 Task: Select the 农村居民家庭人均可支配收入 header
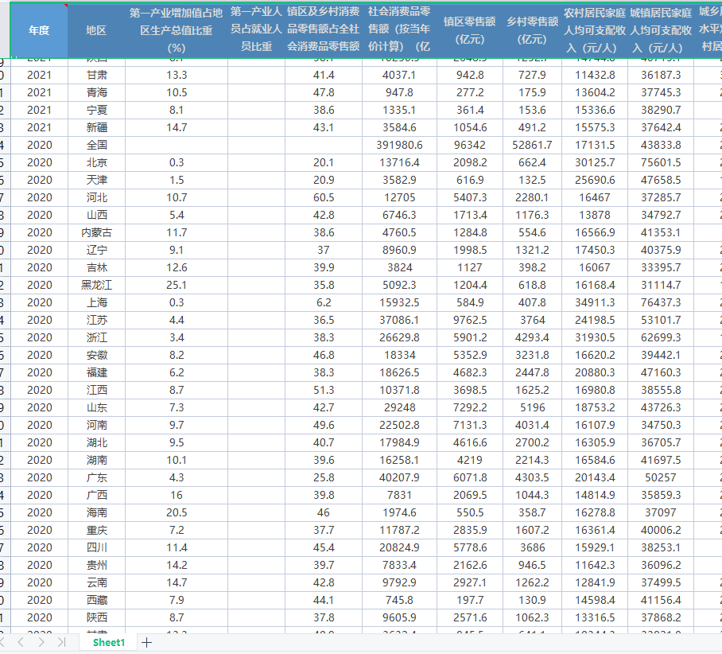595,30
